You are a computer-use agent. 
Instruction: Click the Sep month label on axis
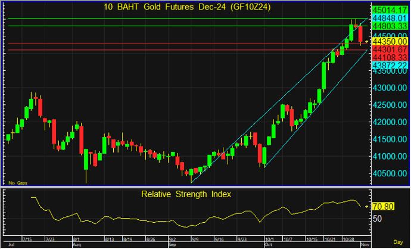pyautogui.click(x=172, y=244)
